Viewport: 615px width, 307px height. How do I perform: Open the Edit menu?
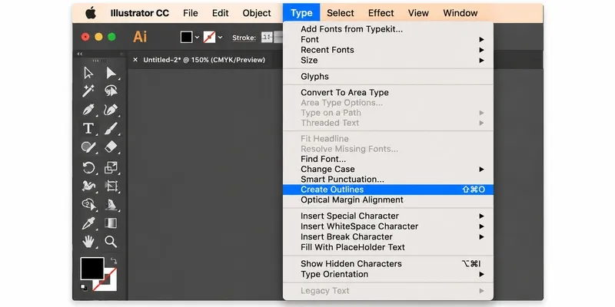click(x=221, y=13)
